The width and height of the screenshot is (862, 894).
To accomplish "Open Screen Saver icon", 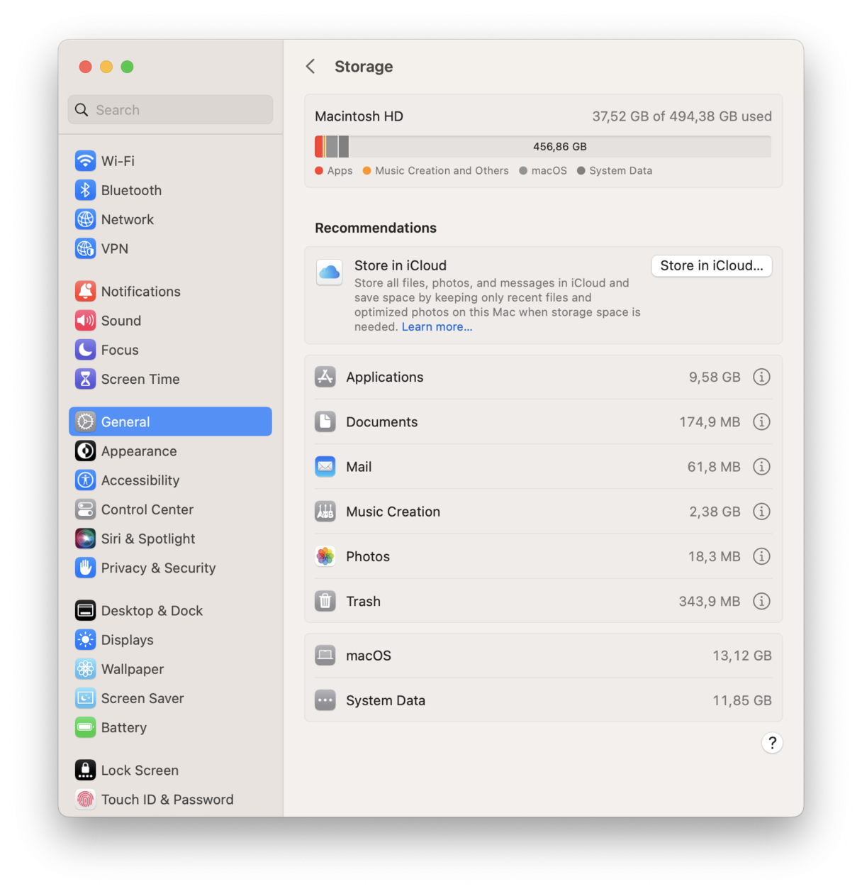I will tap(85, 698).
